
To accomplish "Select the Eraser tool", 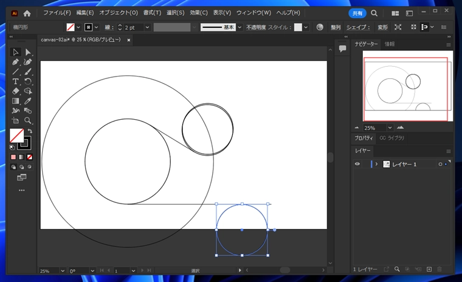I will coord(15,91).
